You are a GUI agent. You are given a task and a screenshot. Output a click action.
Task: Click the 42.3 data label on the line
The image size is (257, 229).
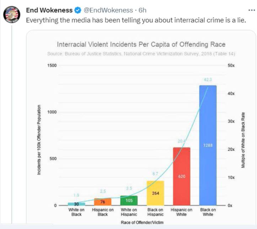point(208,80)
